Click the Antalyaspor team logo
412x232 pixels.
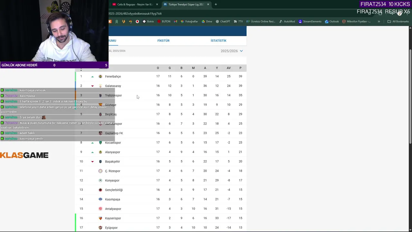point(100,209)
